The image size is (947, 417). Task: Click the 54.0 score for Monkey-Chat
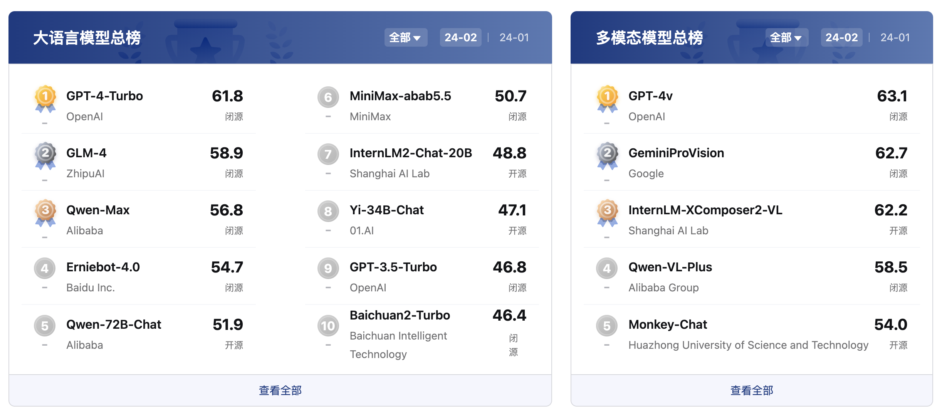pyautogui.click(x=891, y=325)
